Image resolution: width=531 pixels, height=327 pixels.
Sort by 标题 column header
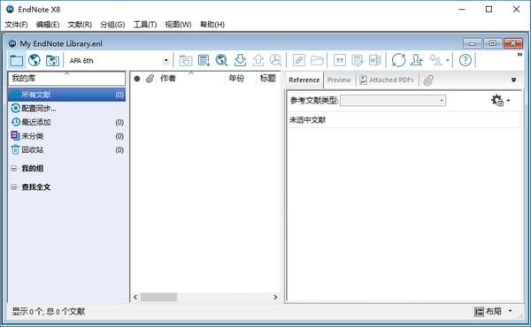pos(268,79)
